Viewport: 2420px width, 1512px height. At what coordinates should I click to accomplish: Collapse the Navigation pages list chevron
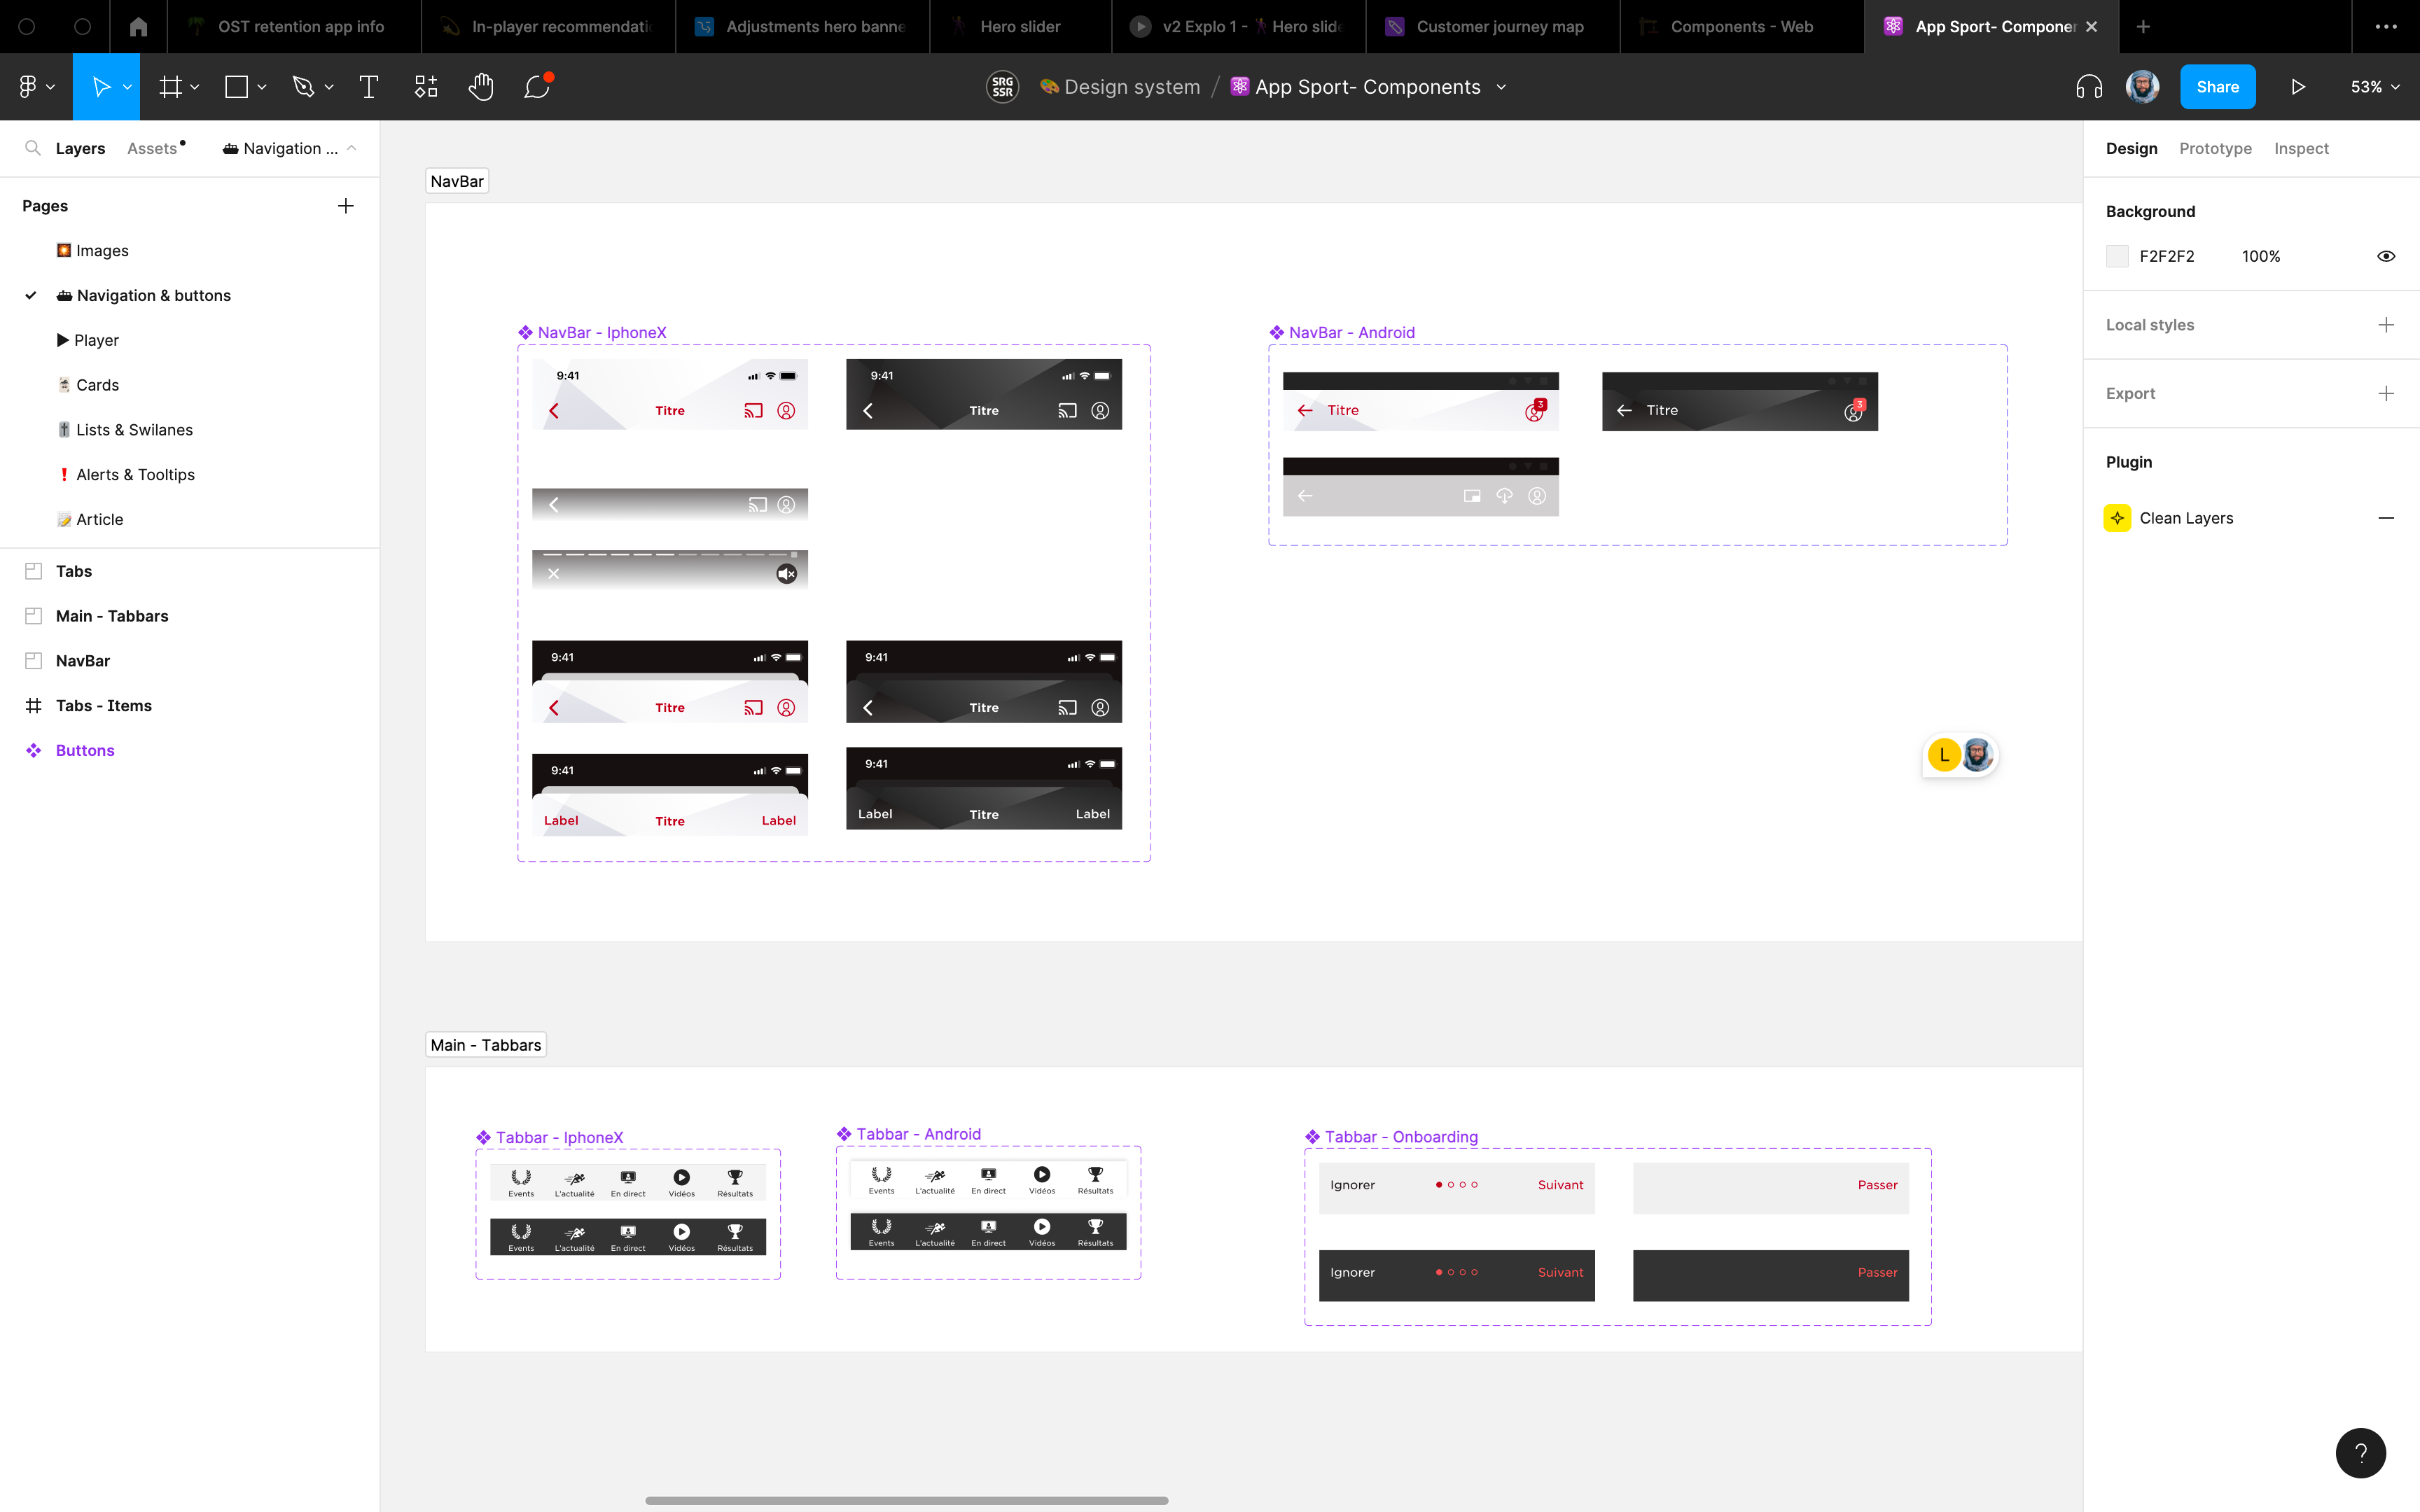tap(352, 148)
